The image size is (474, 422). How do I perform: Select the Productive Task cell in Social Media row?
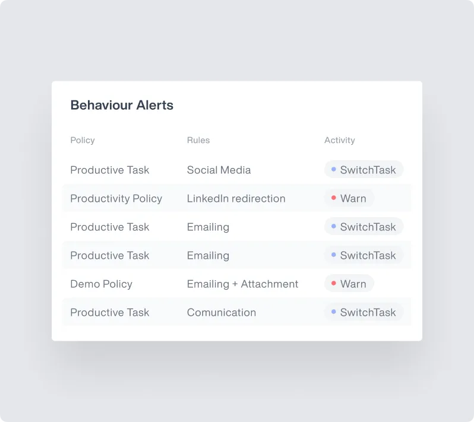click(110, 170)
